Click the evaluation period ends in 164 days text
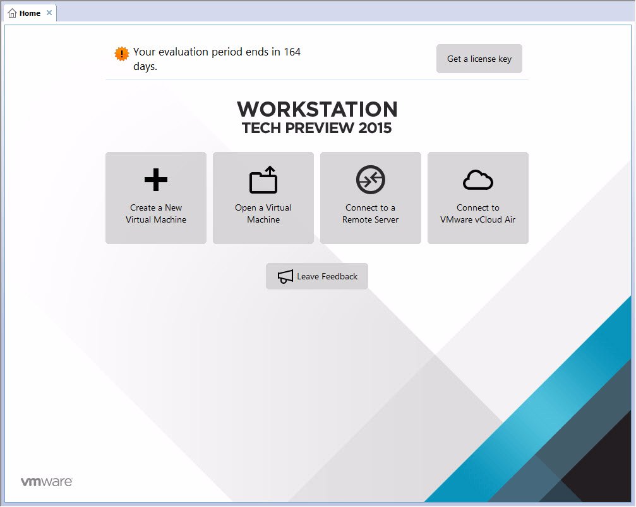The height and width of the screenshot is (507, 636). click(217, 59)
